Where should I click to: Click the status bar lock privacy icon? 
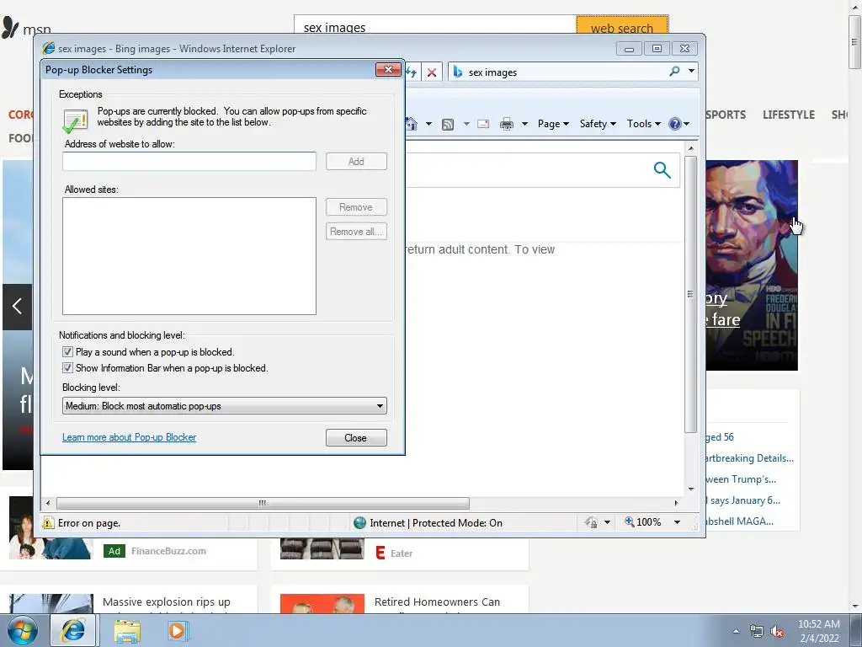(x=591, y=522)
